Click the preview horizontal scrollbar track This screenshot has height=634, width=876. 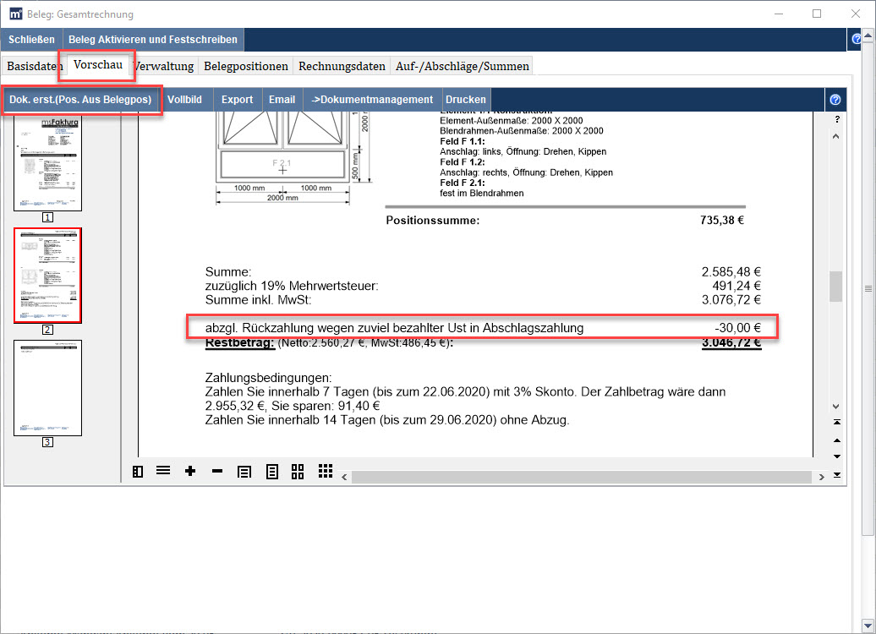click(581, 477)
